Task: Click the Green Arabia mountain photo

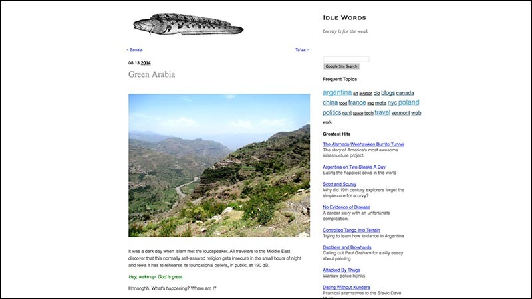Action: (x=219, y=165)
